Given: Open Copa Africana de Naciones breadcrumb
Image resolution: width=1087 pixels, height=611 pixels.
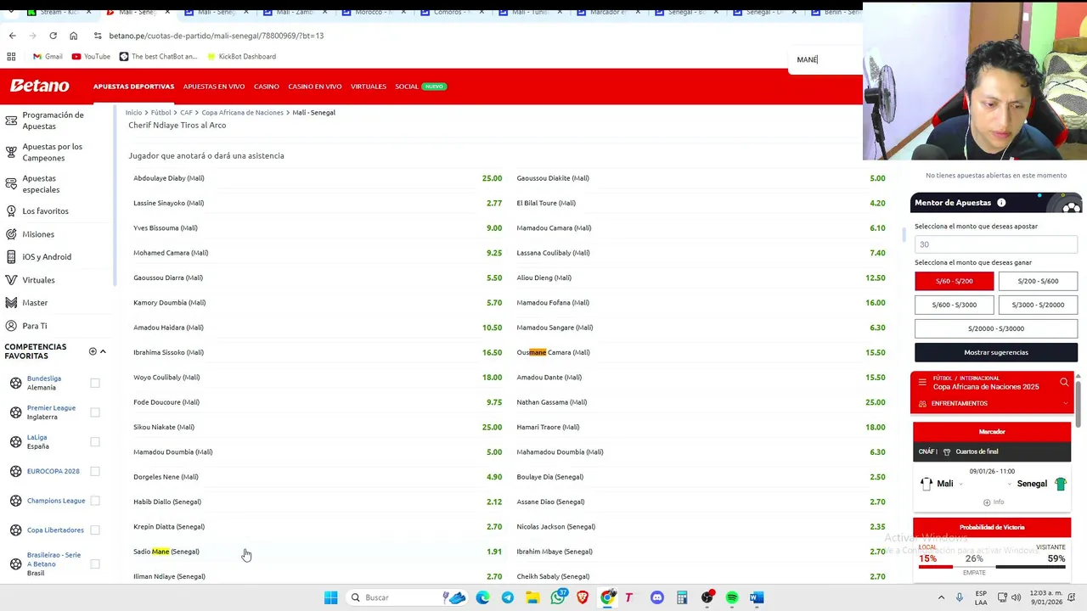Looking at the screenshot, I should [x=242, y=112].
